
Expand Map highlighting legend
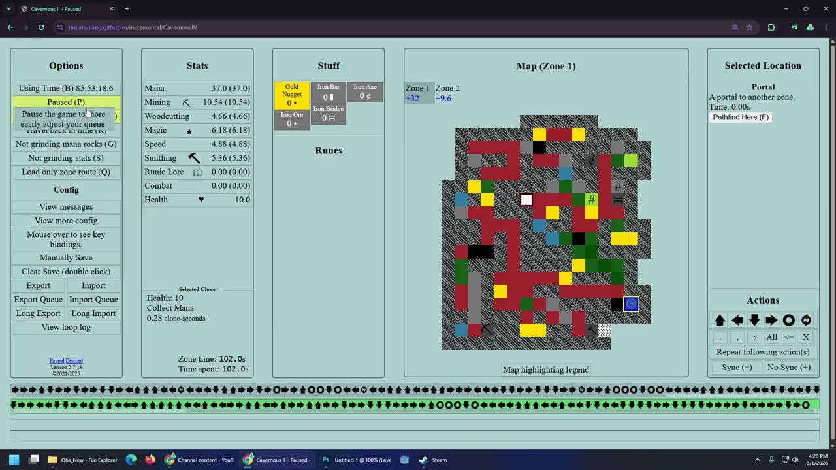click(546, 370)
